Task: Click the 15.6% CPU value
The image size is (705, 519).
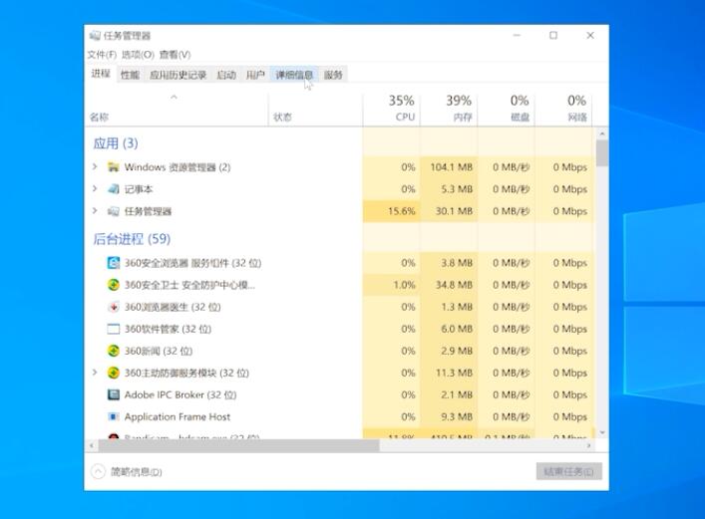Action: click(x=402, y=211)
